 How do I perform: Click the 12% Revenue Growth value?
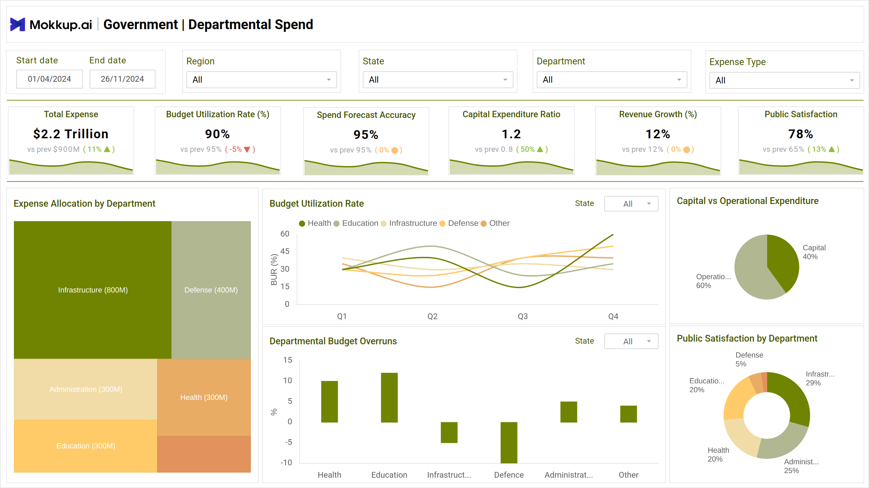click(658, 134)
